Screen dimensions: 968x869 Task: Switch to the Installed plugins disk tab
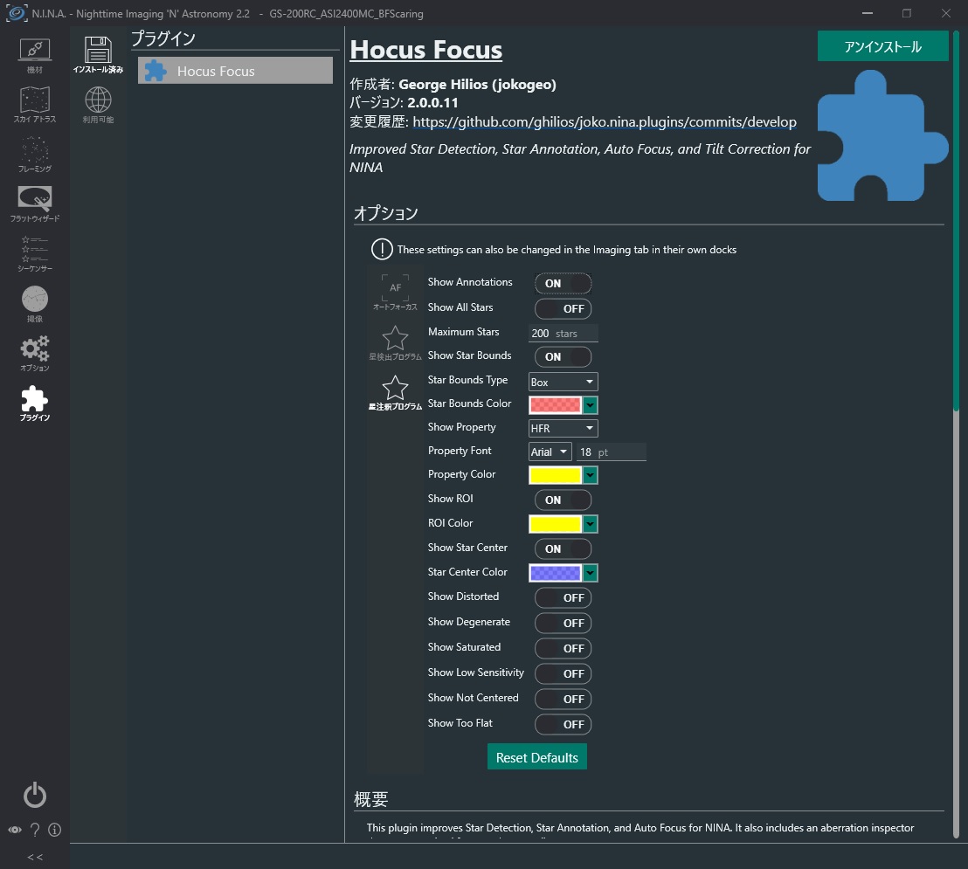coord(98,55)
